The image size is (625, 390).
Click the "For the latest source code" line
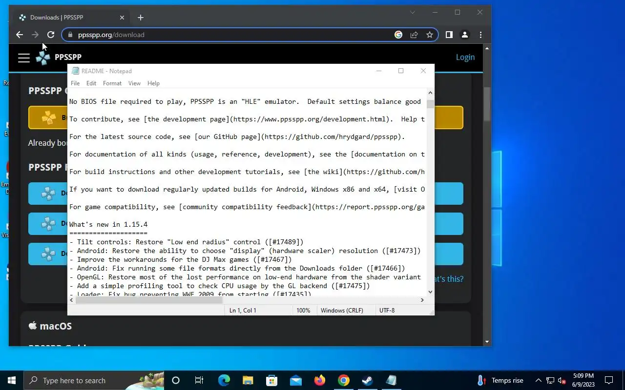coord(237,136)
